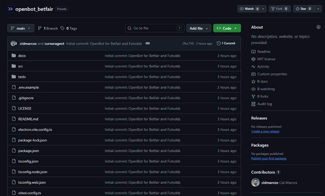Open the vitest.config.ts file
Viewport: 325px width, 196px height.
tap(30, 193)
